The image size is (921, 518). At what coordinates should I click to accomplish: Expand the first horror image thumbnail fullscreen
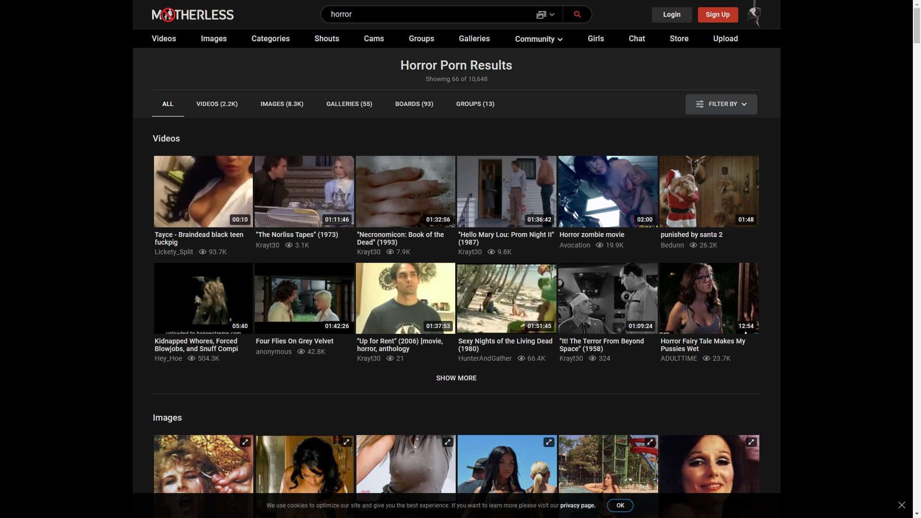(245, 442)
